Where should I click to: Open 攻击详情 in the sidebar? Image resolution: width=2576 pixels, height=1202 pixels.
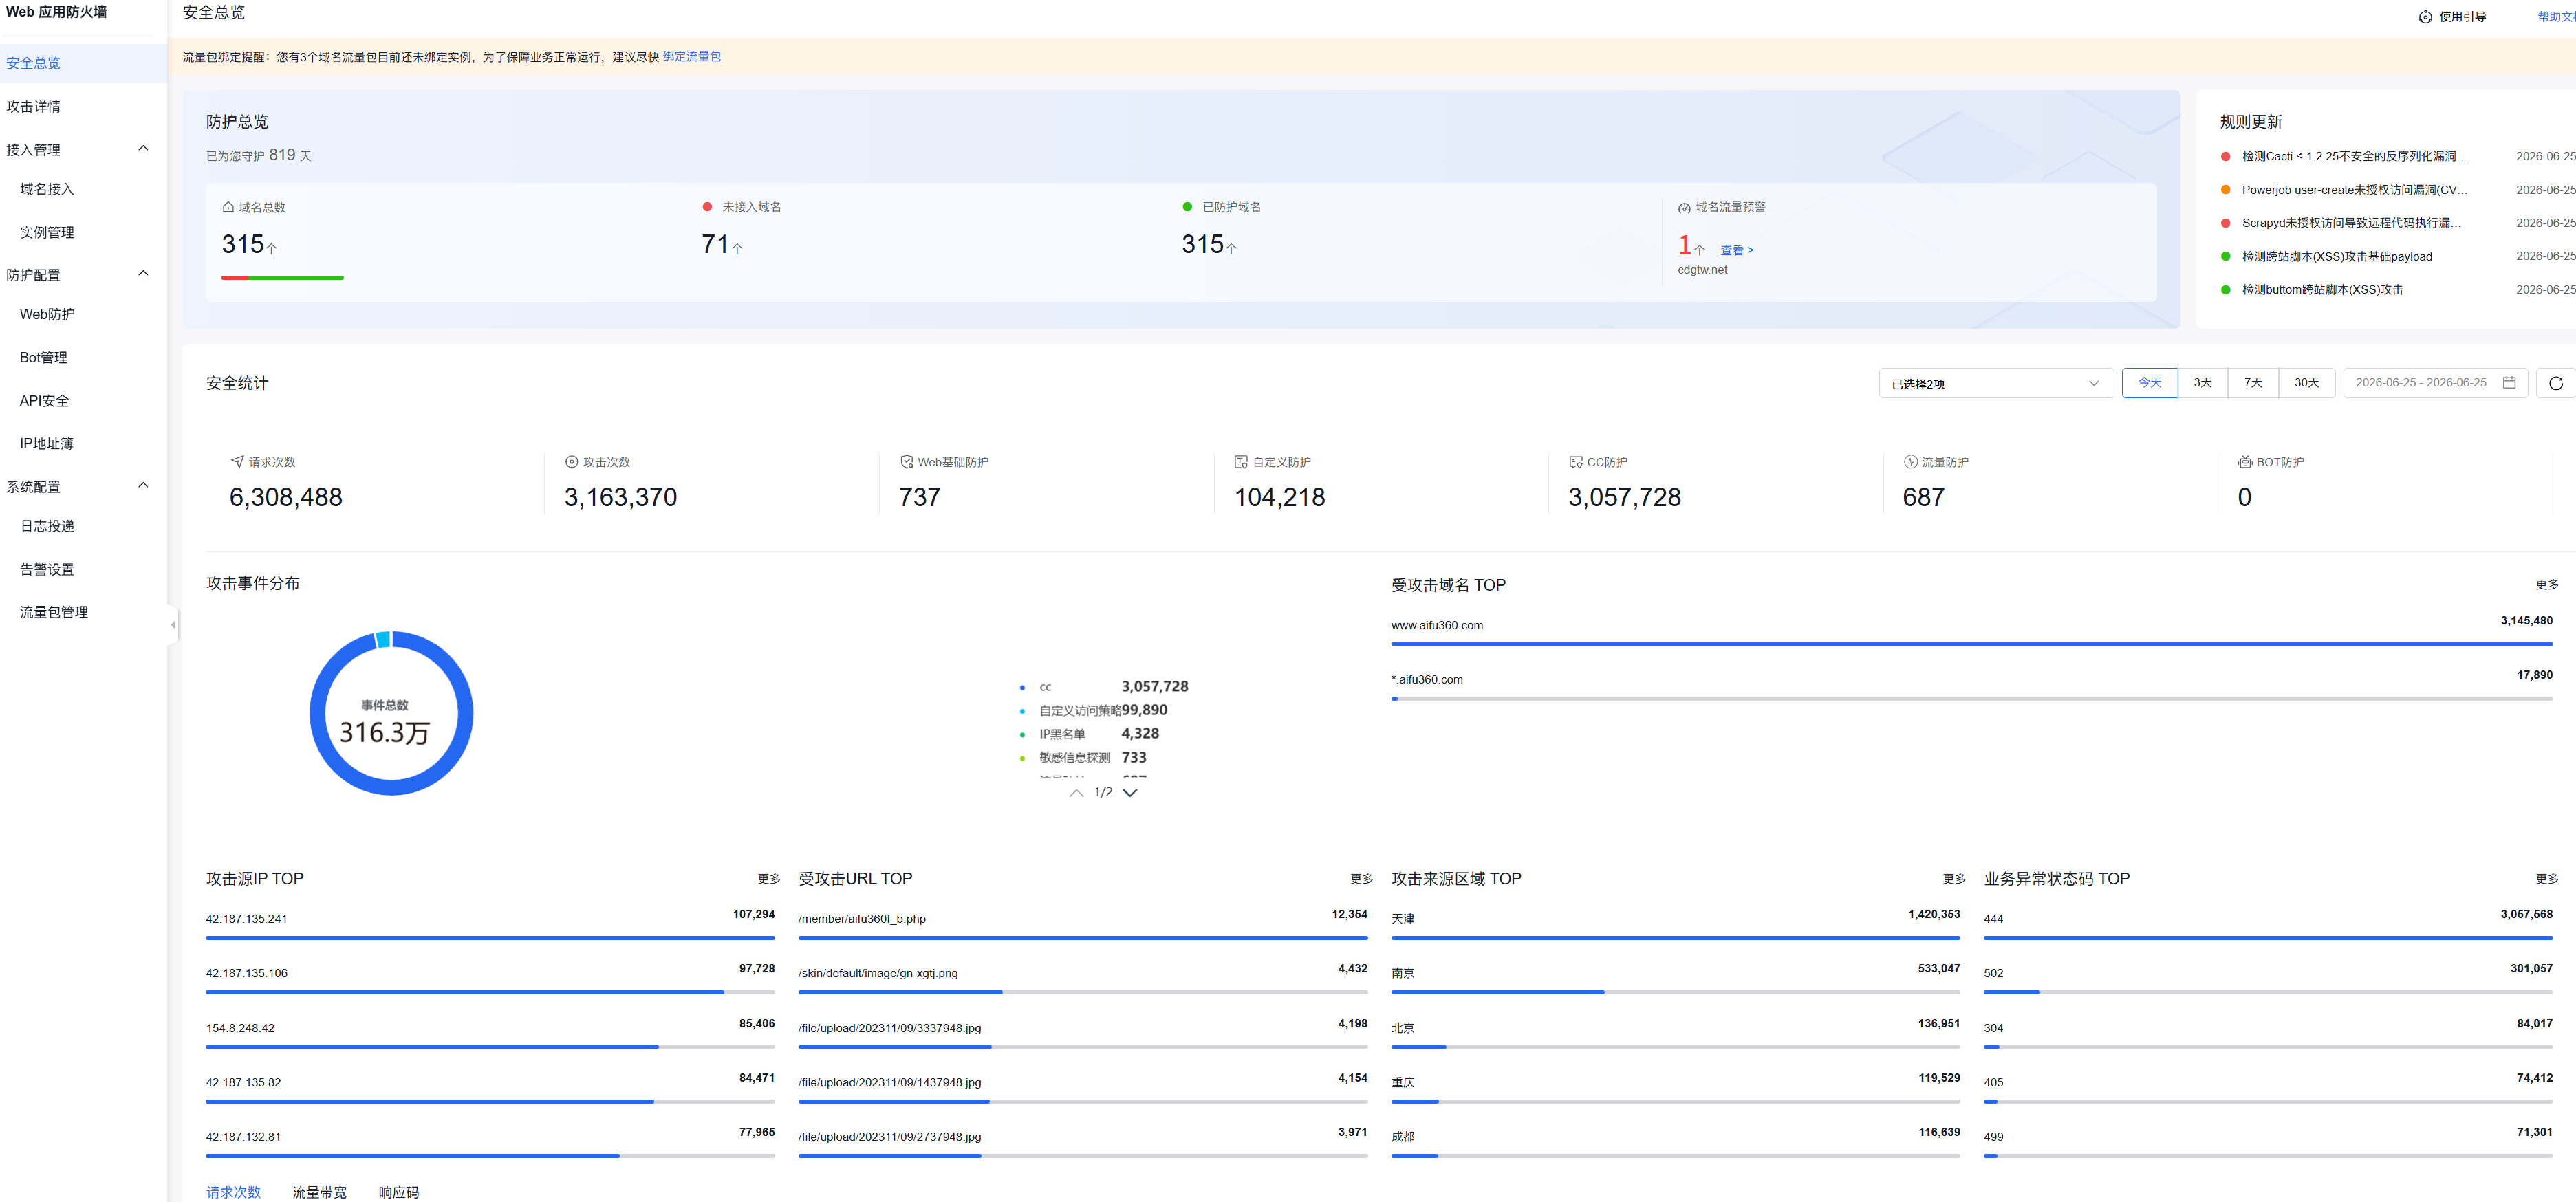click(33, 106)
